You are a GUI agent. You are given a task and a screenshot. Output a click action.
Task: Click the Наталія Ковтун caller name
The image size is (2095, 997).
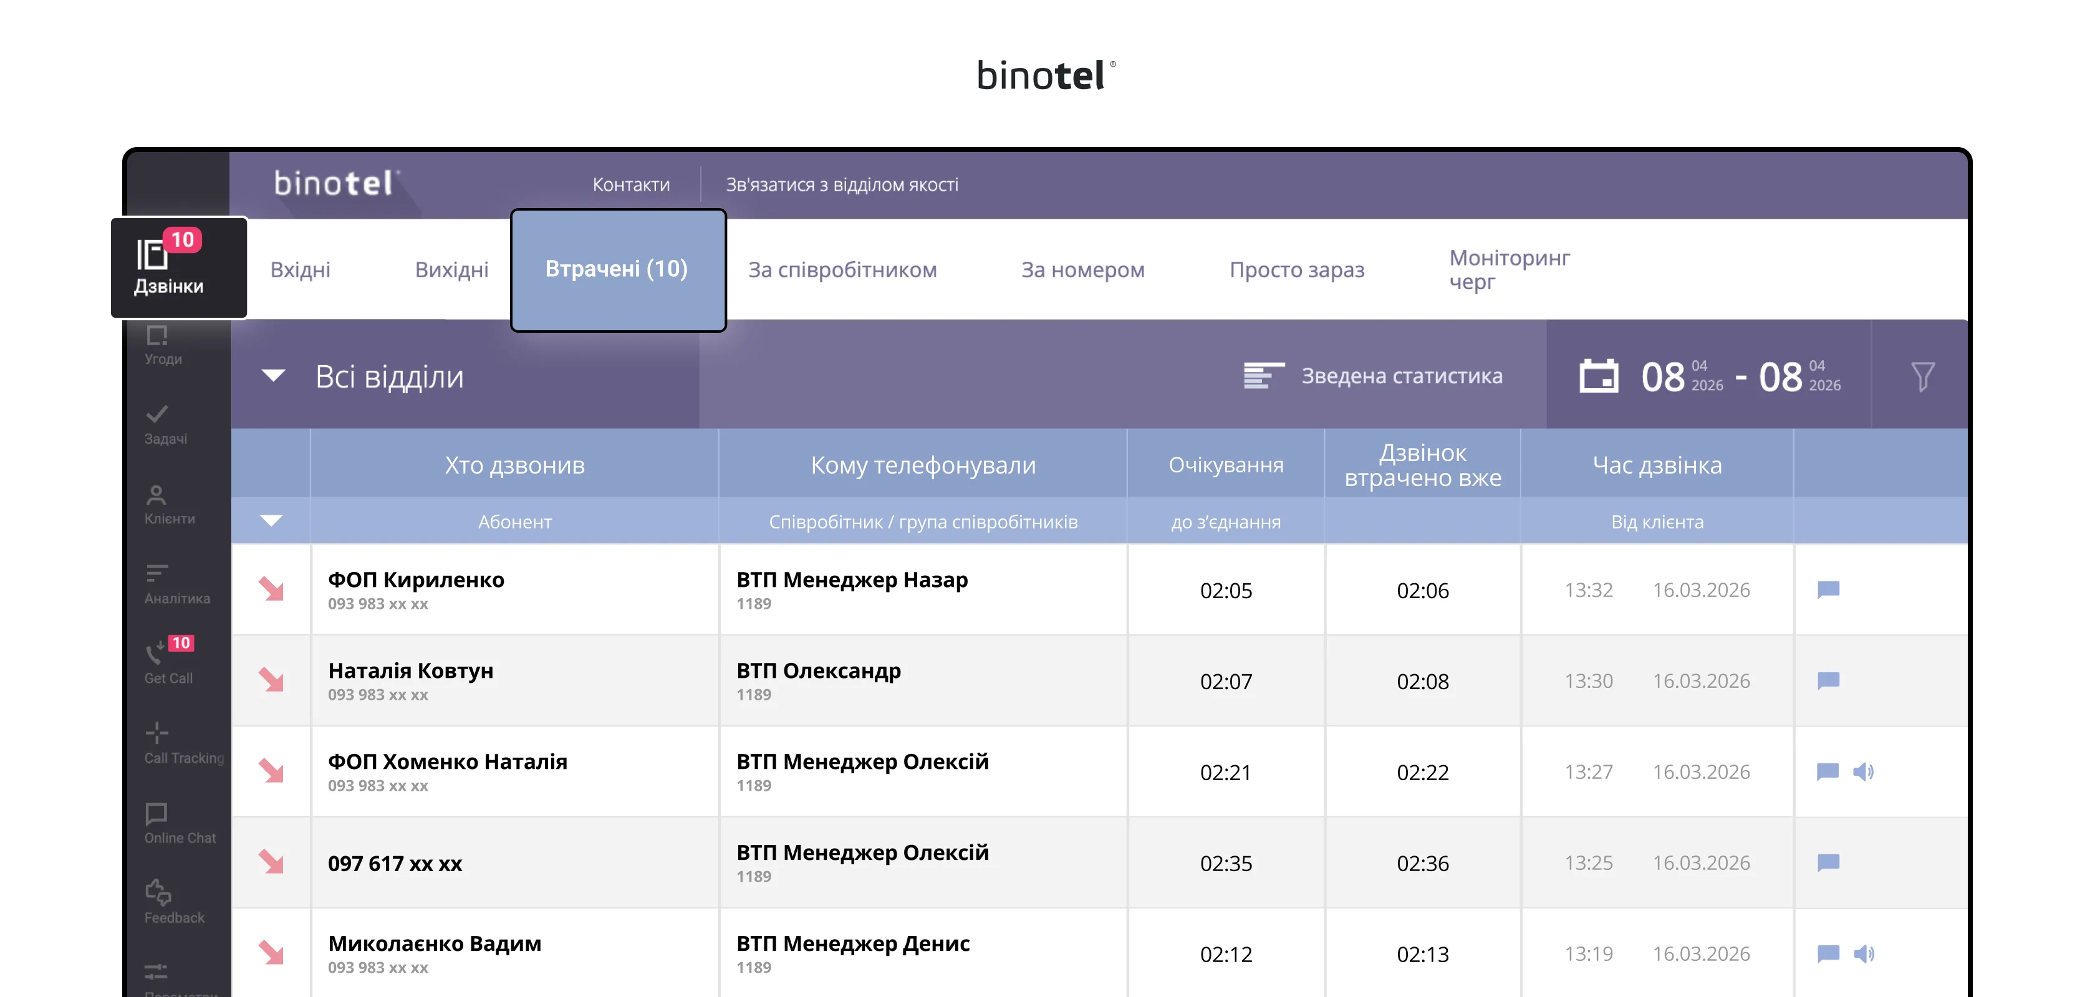(x=411, y=670)
